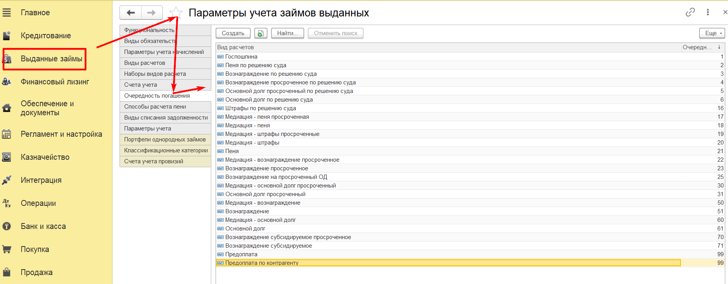Image resolution: width=728 pixels, height=284 pixels.
Task: Click the Обеспечение и документы house icon
Action: click(x=7, y=108)
